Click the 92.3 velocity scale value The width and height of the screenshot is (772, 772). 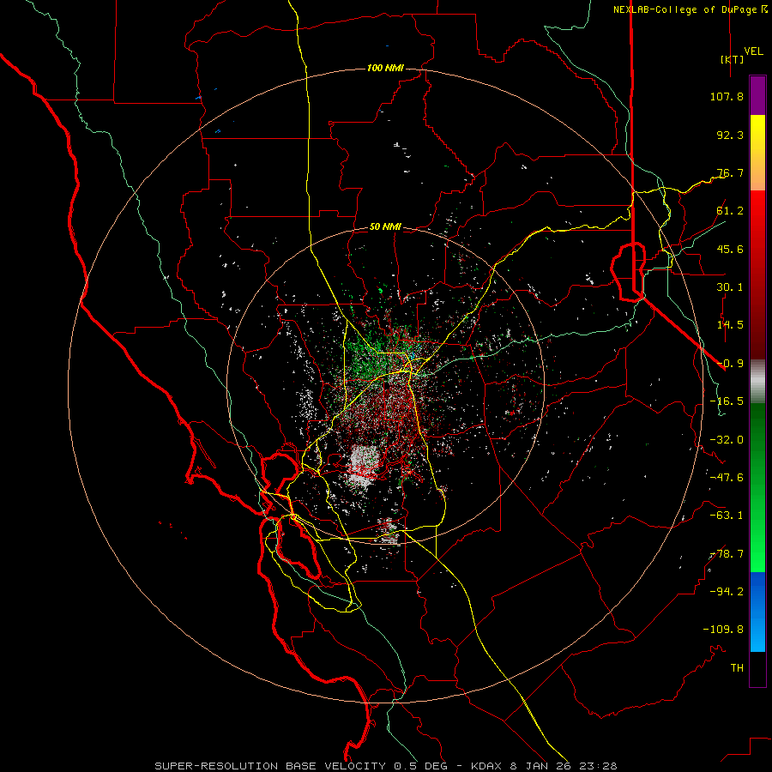point(730,135)
